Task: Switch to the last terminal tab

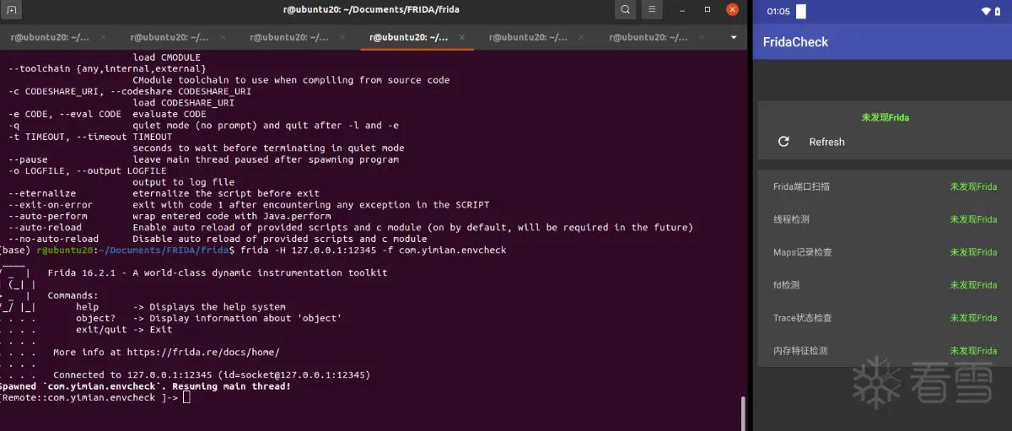Action: point(657,37)
